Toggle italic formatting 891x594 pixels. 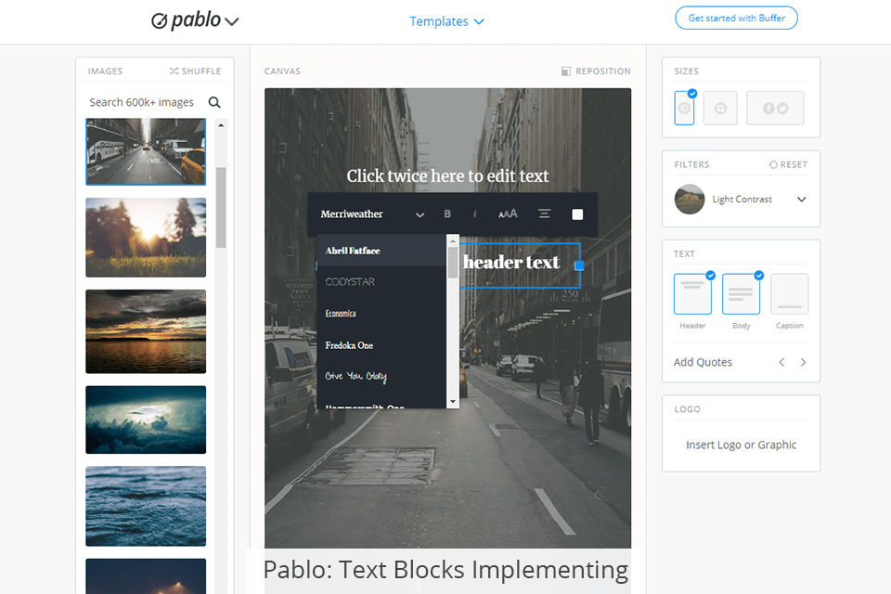(474, 213)
